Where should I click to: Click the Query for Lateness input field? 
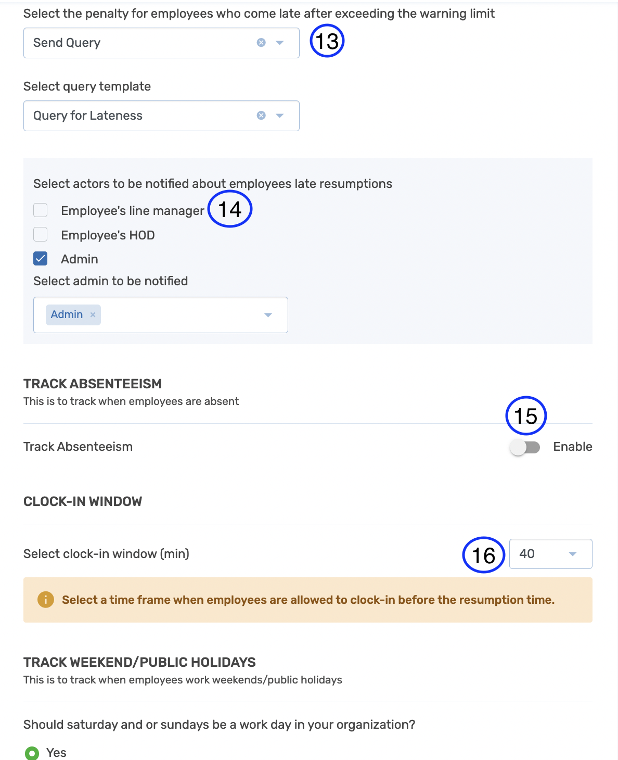point(130,116)
